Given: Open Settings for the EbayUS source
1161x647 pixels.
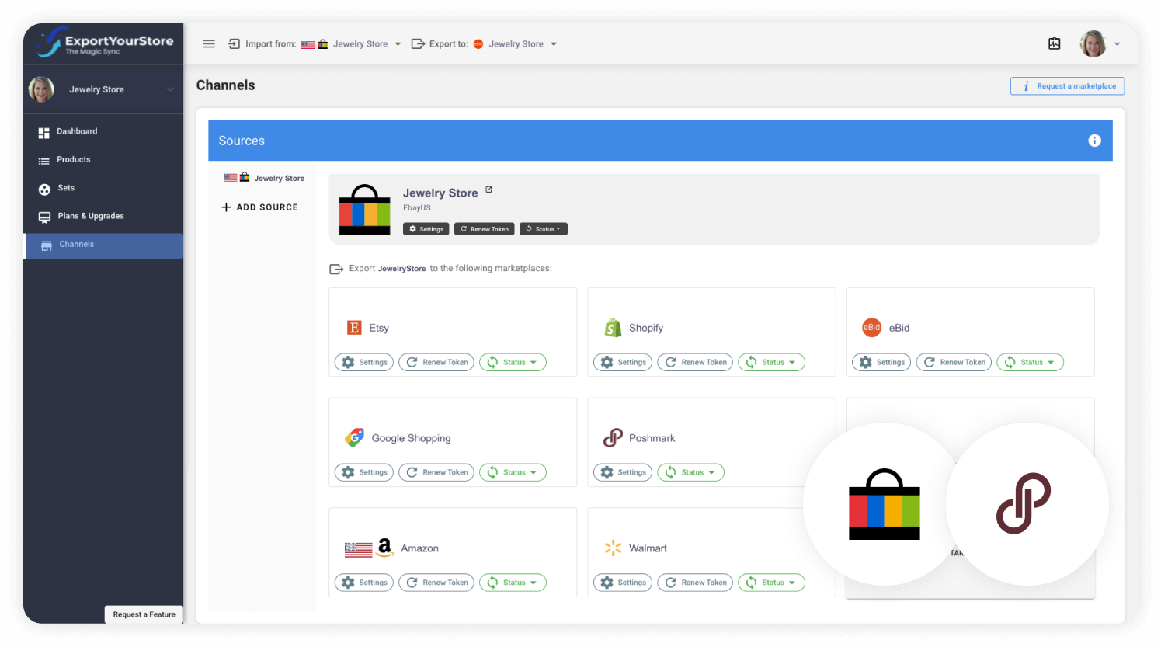Looking at the screenshot, I should point(426,229).
